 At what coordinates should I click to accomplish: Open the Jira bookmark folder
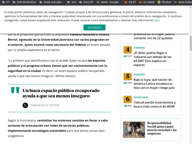click(x=72, y=2)
